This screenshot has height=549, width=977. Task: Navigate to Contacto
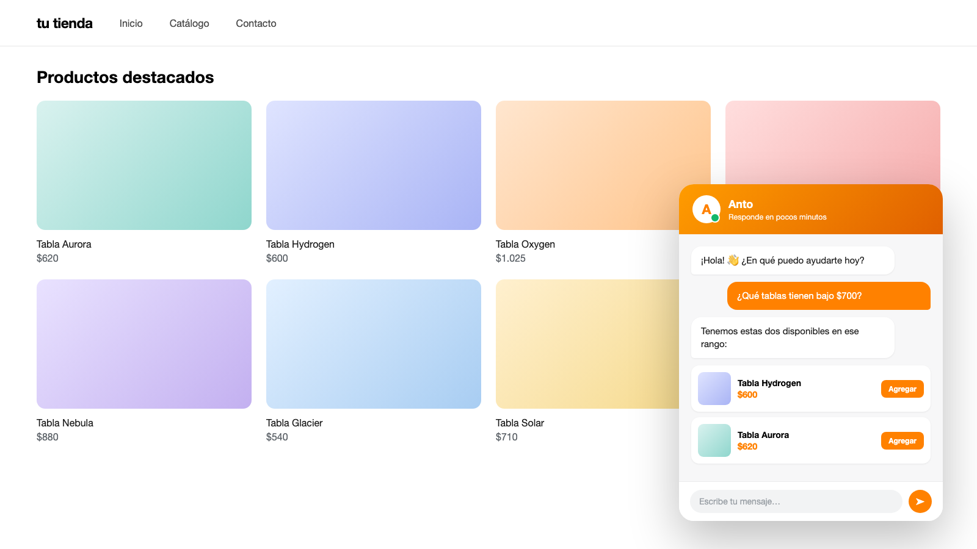tap(256, 23)
